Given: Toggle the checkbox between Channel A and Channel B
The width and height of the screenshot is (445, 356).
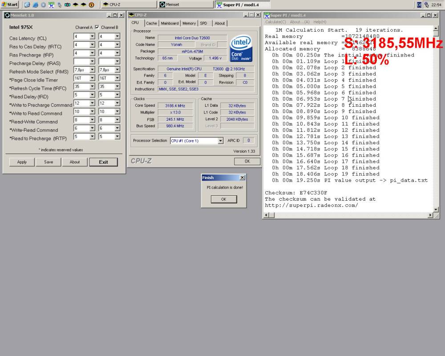Looking at the screenshot, I should pos(97,27).
